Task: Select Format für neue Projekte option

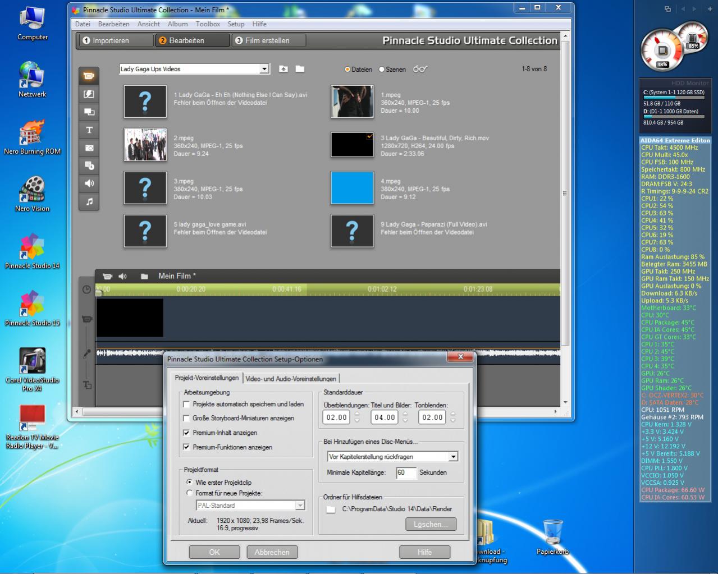Action: 189,493
